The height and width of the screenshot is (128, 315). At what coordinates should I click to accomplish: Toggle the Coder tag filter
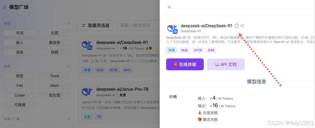point(20,95)
